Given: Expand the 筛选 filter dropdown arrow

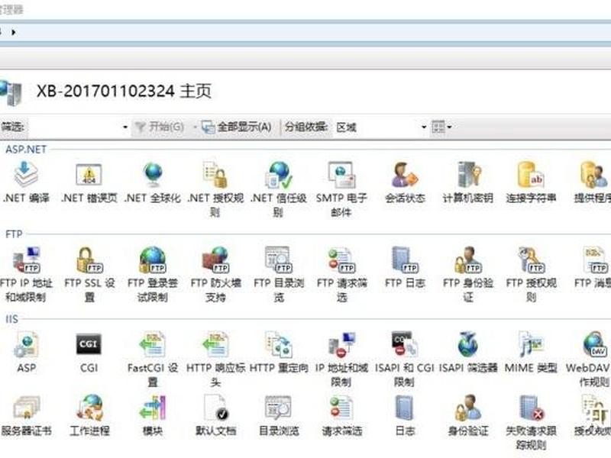Looking at the screenshot, I should click(125, 127).
